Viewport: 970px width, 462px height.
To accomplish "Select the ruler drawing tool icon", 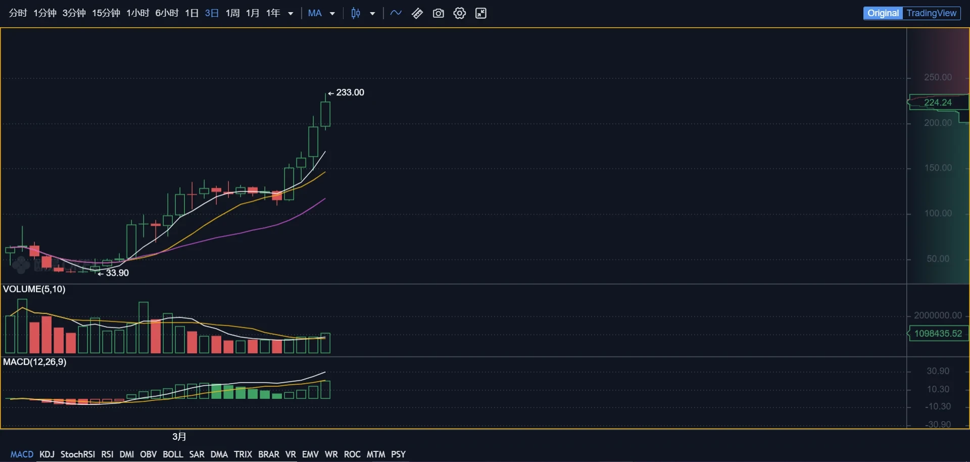I will 417,13.
